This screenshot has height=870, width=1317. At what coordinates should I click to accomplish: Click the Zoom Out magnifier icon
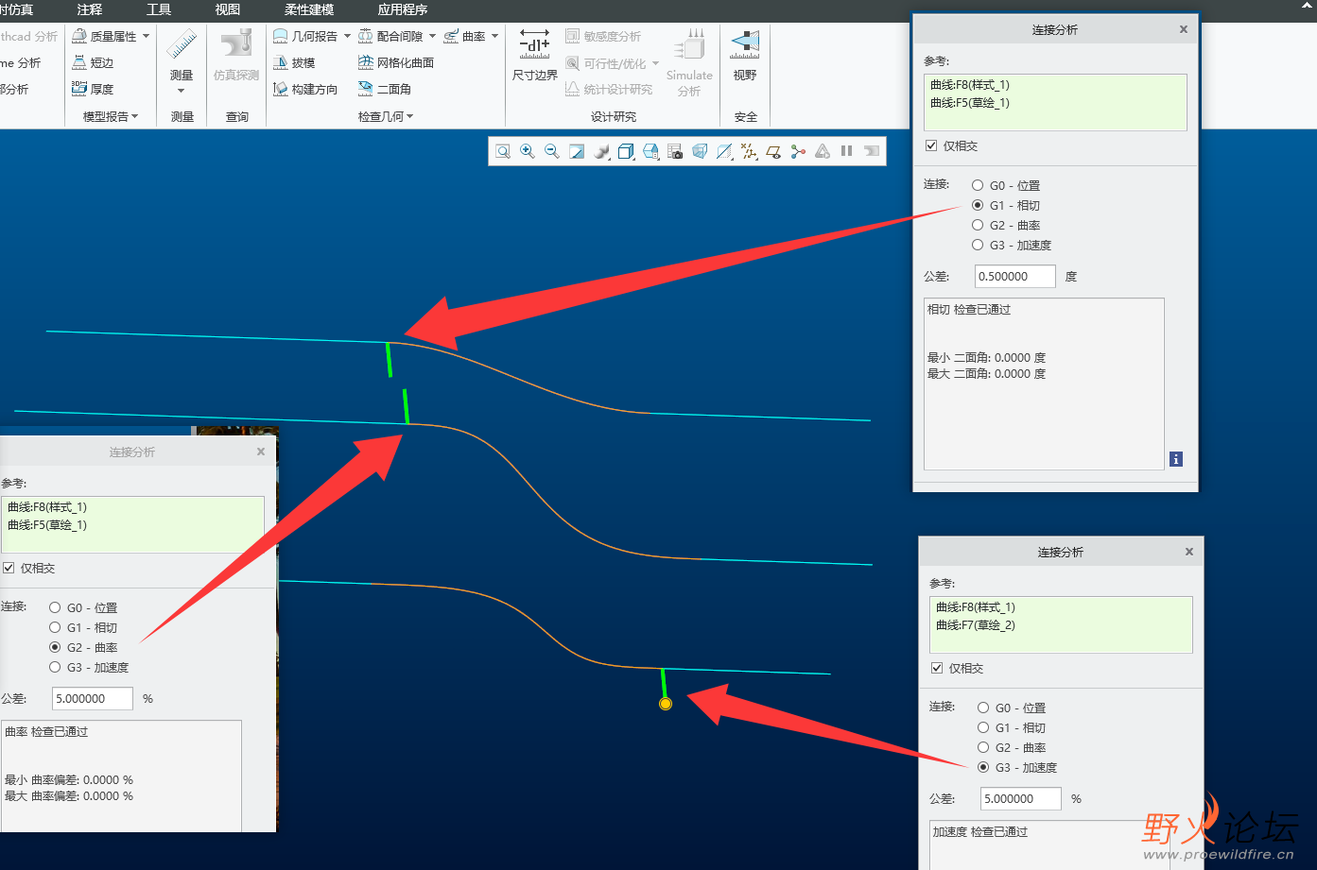click(x=552, y=151)
